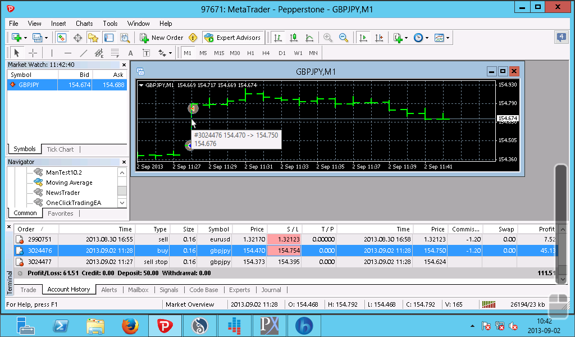Switch to H1 timeframe
The image size is (575, 337).
(x=250, y=53)
